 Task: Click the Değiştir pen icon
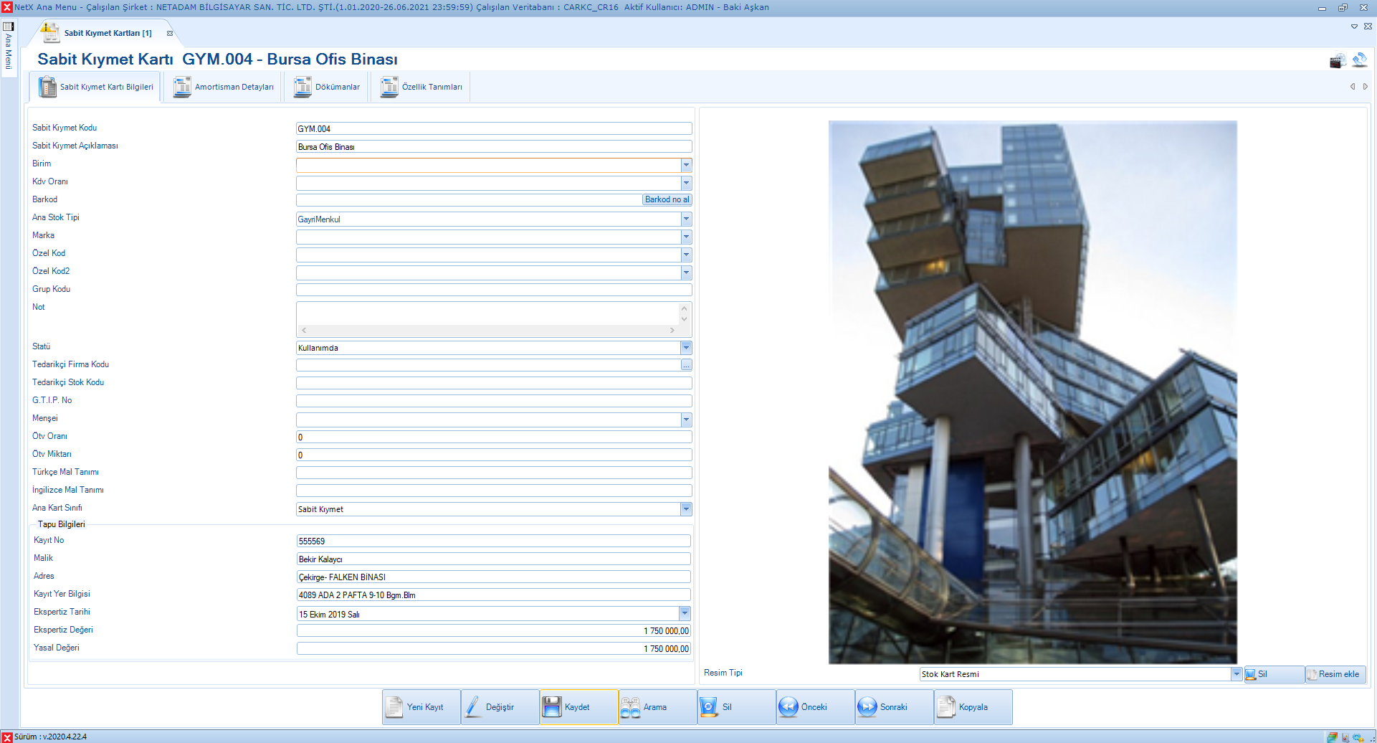click(x=473, y=707)
